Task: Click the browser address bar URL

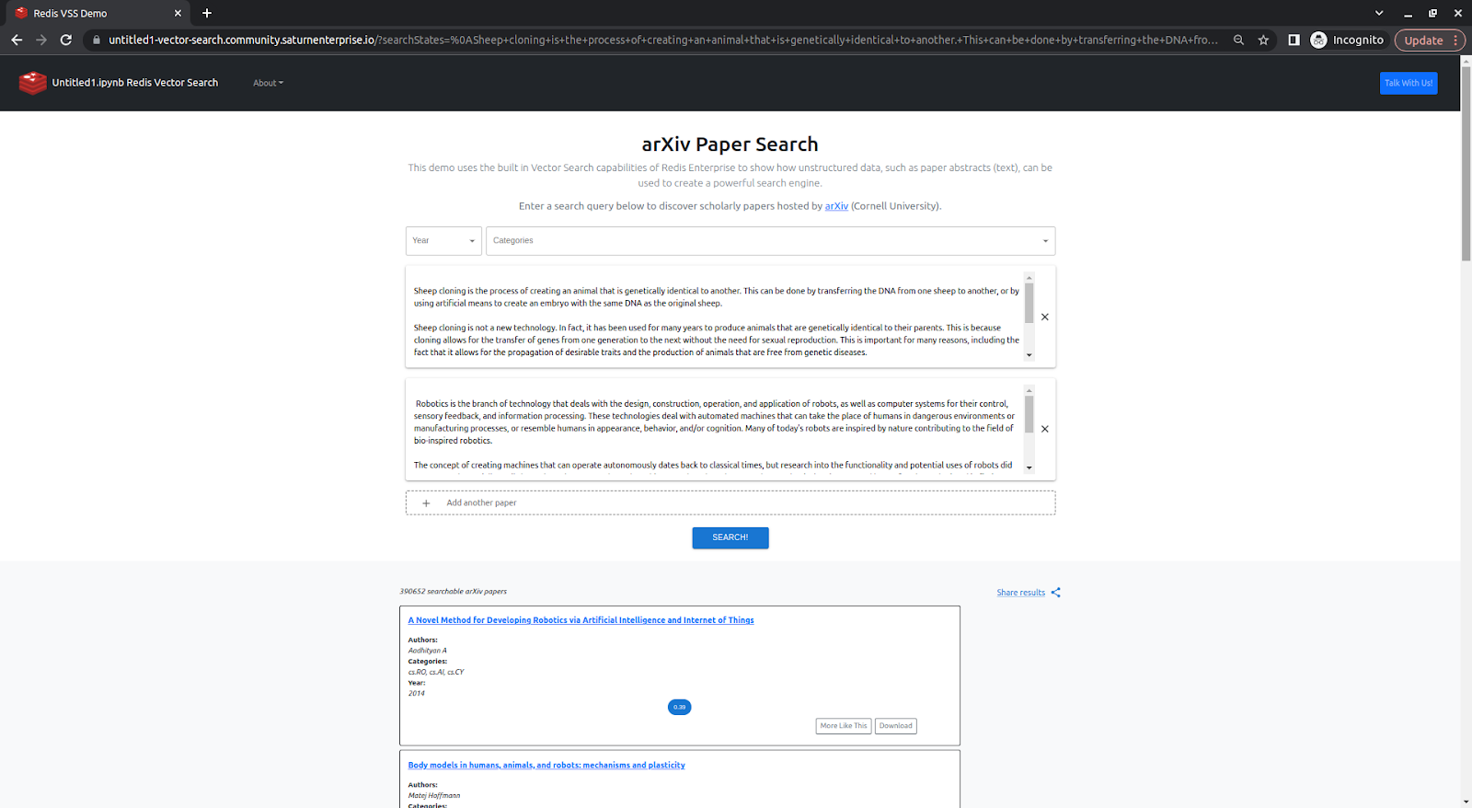Action: [662, 40]
